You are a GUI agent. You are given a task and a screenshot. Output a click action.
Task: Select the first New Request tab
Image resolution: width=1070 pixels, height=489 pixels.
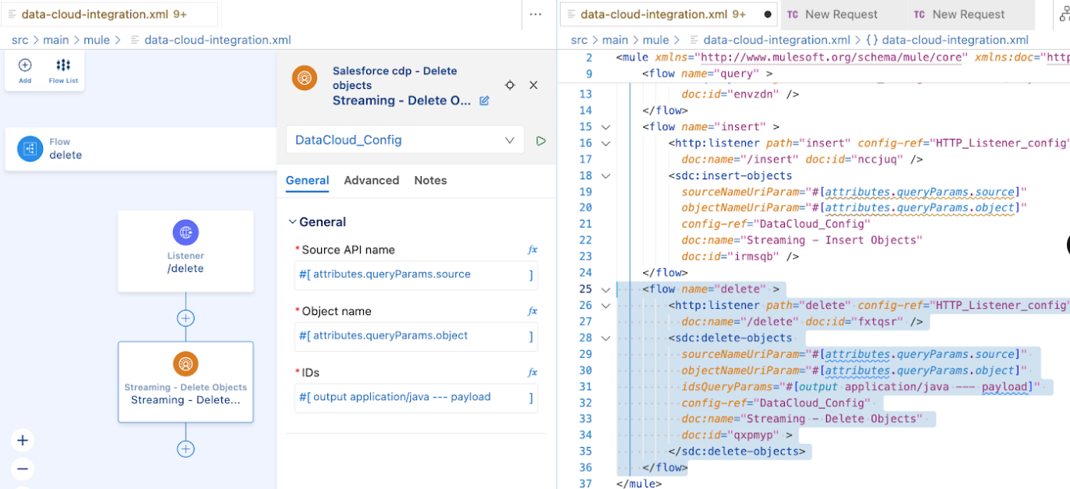coord(843,14)
